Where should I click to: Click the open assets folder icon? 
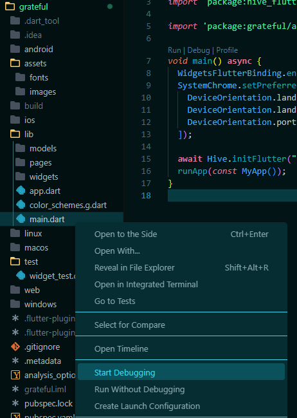pos(15,63)
